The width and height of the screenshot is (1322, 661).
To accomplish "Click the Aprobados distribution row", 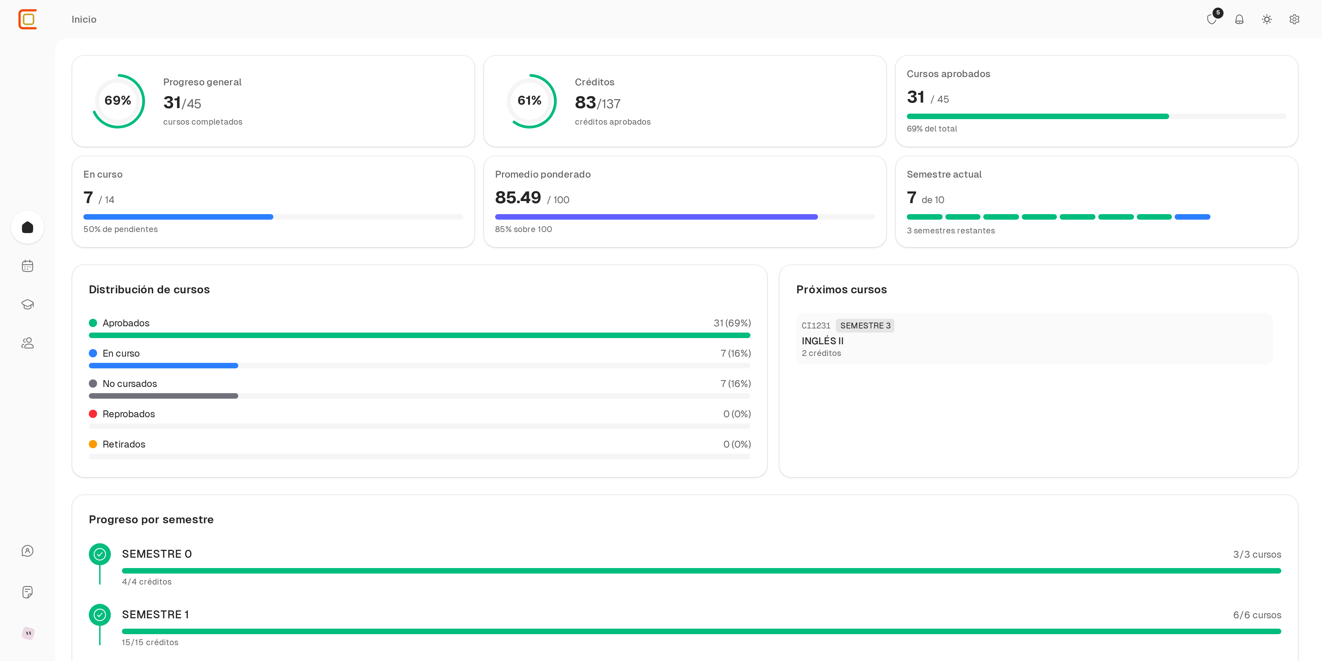I will [420, 328].
